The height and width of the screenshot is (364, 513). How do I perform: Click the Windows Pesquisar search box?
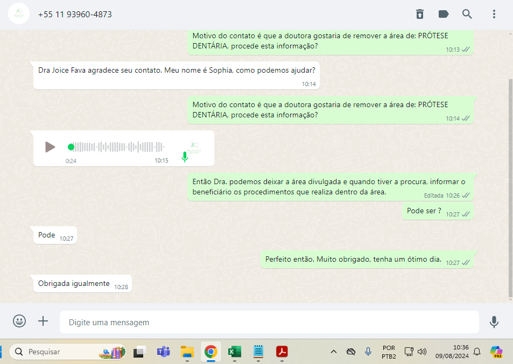click(x=68, y=352)
